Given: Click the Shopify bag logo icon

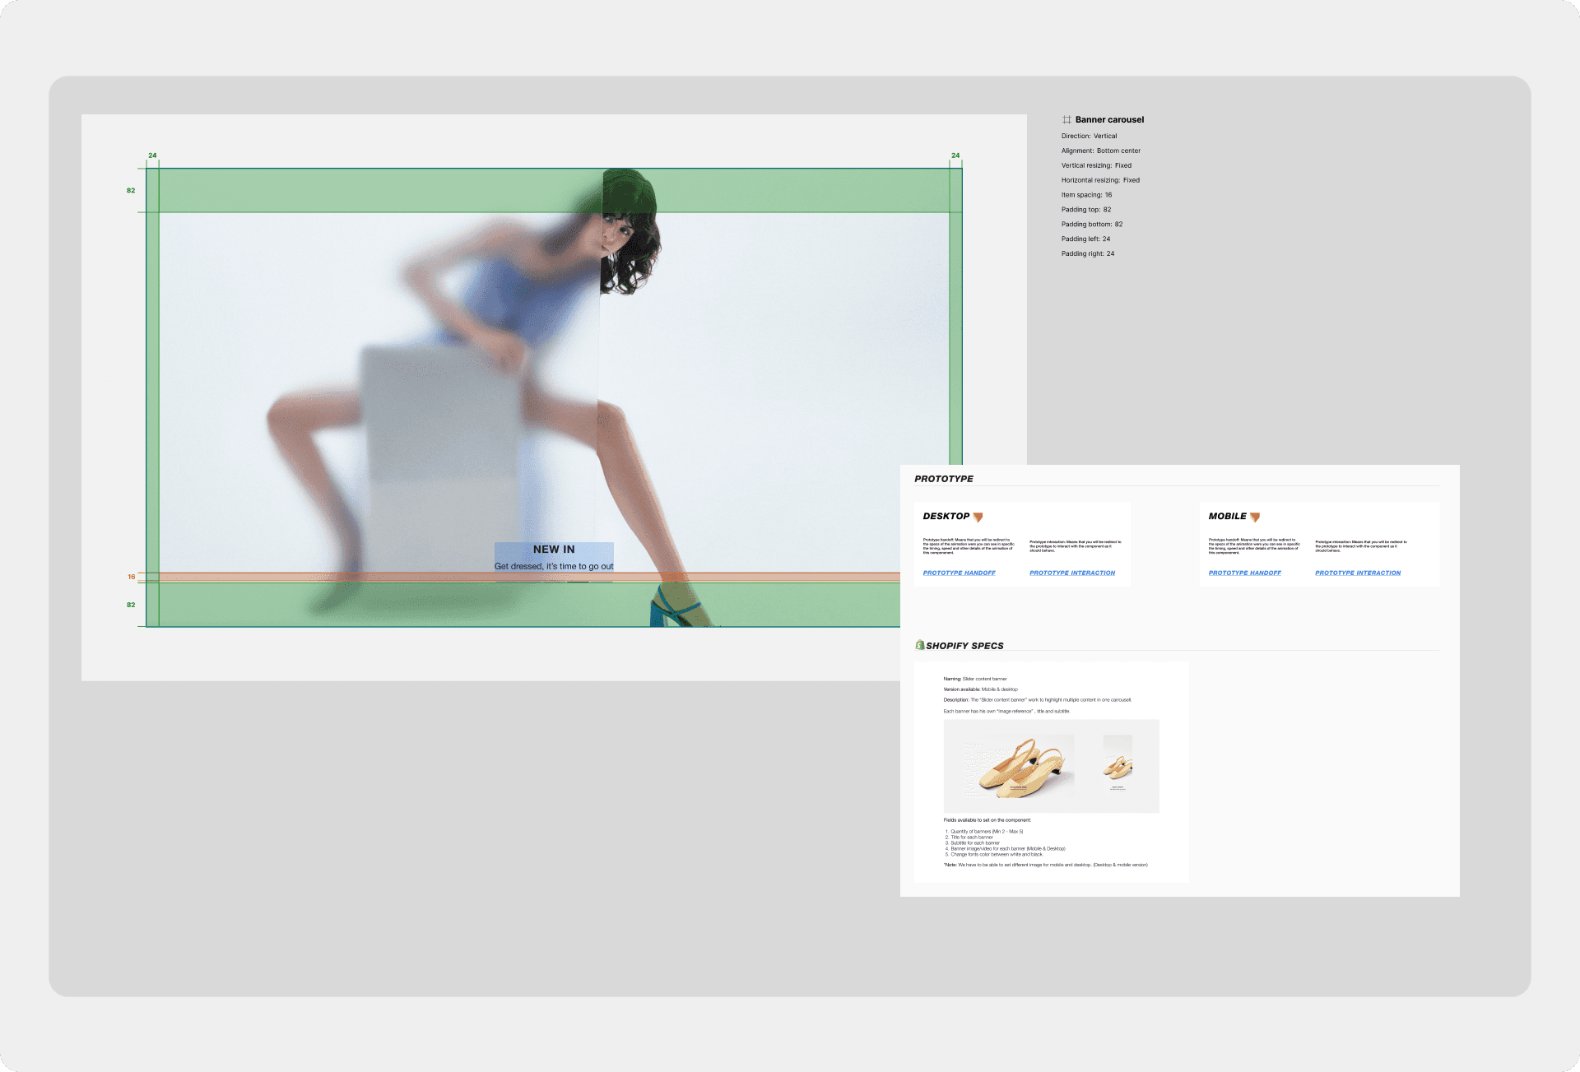Looking at the screenshot, I should [x=919, y=645].
